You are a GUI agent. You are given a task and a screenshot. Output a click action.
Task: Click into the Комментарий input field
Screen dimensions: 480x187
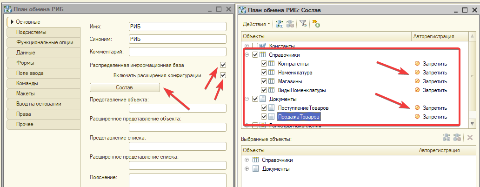click(177, 51)
